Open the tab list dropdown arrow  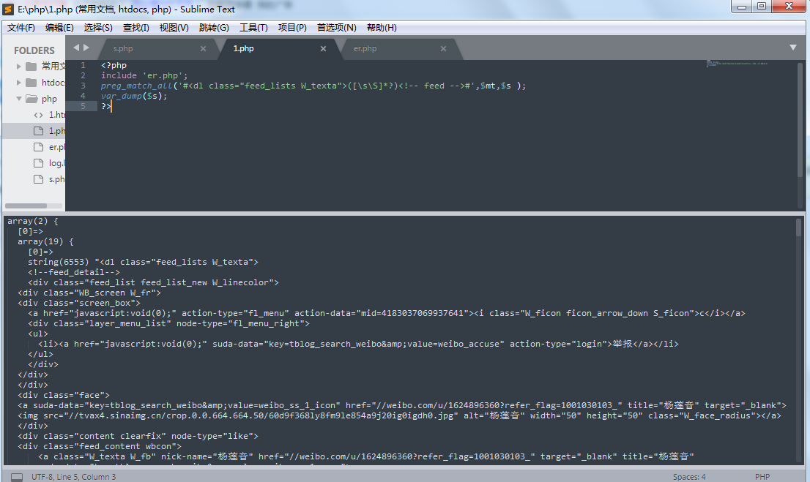click(x=793, y=48)
